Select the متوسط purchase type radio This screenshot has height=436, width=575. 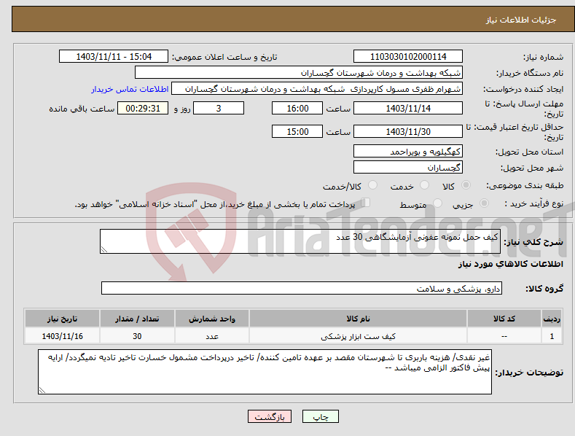point(437,203)
